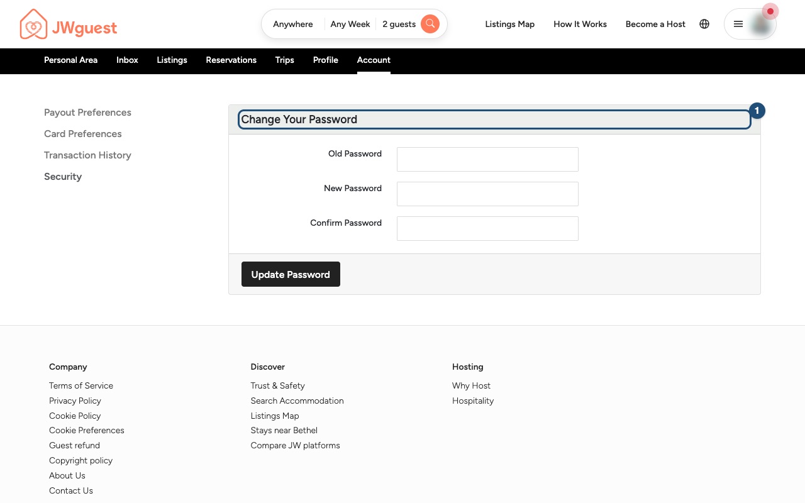Open Contact Us footer link
Screen dimensions: 805x503
click(x=71, y=490)
